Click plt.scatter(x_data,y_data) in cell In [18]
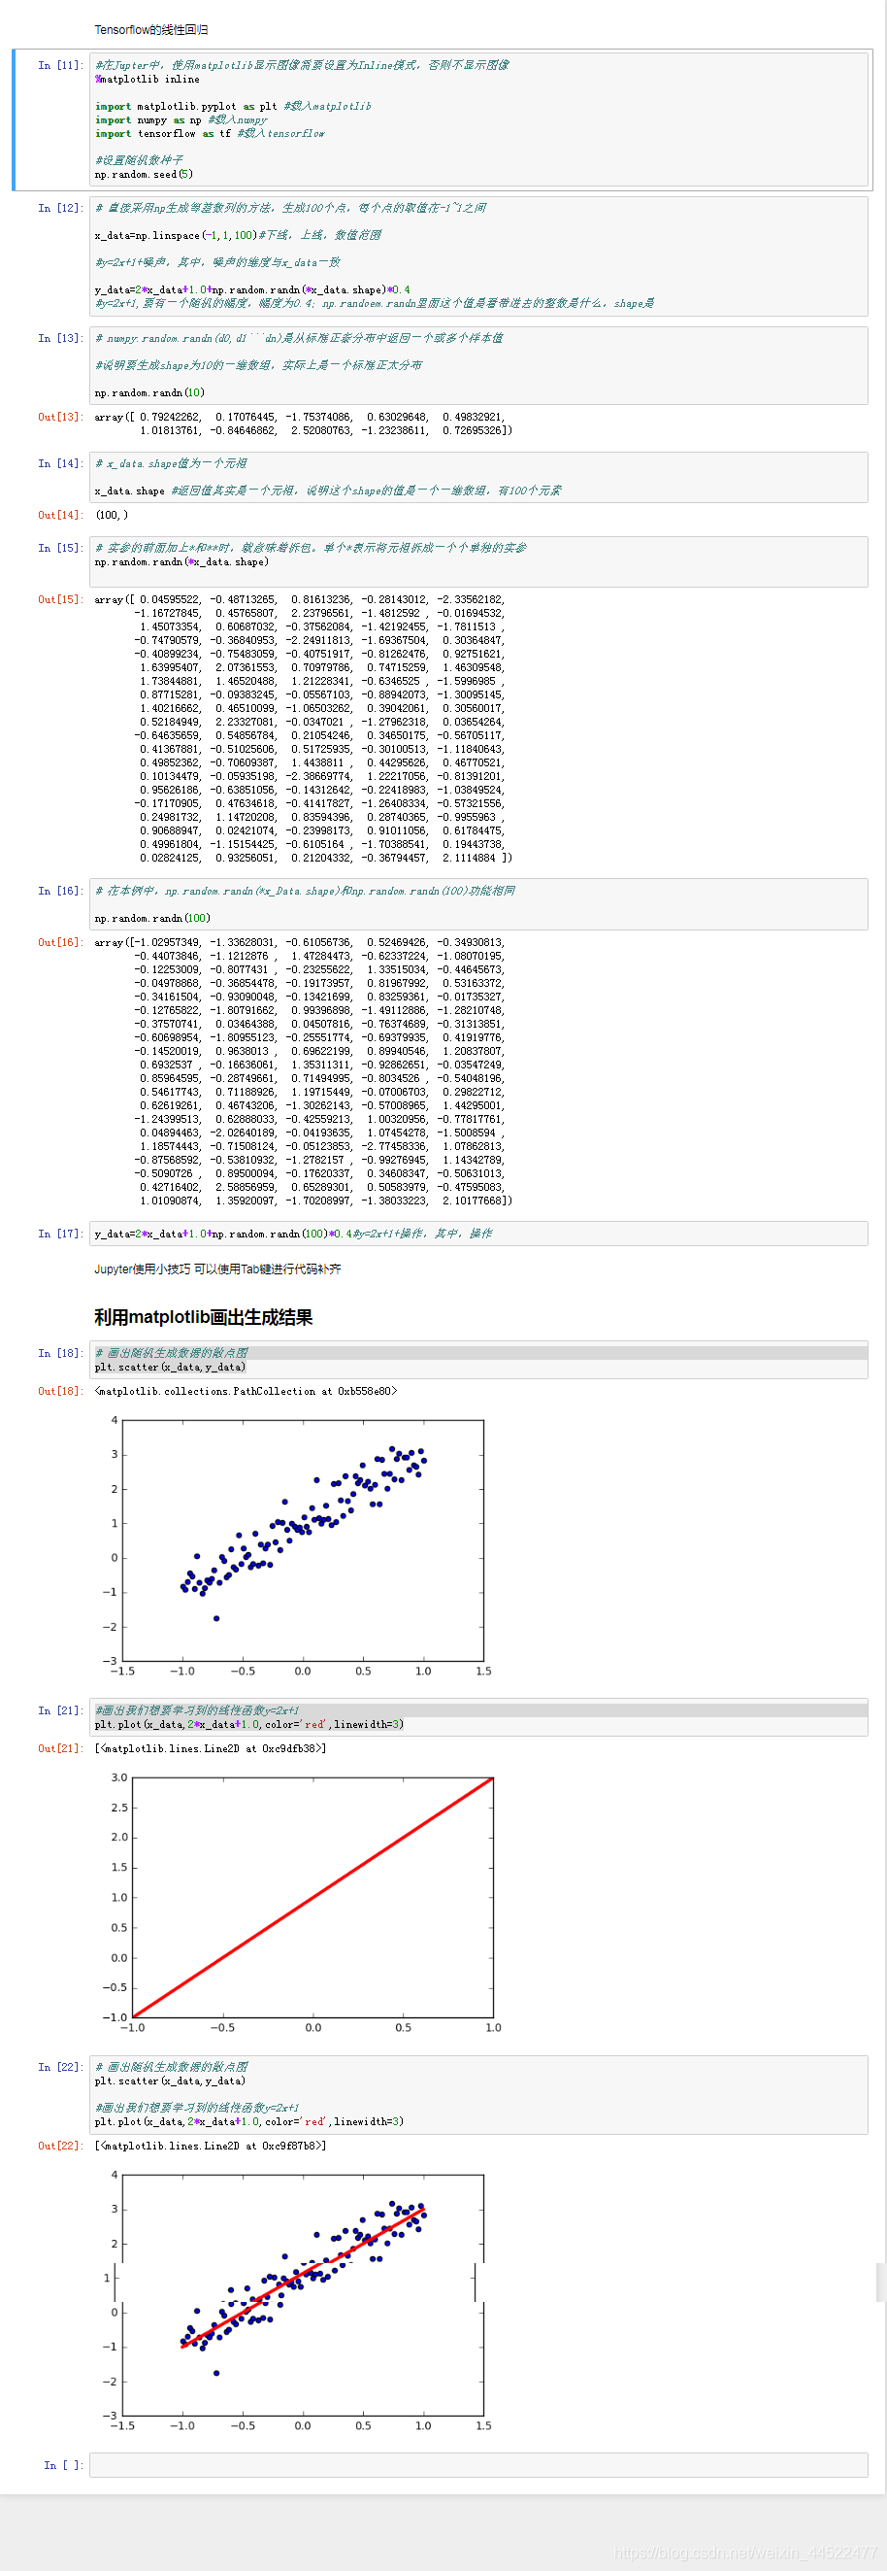 pos(170,1368)
